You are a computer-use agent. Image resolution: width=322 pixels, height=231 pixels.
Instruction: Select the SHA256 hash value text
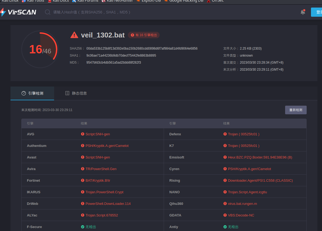click(x=142, y=49)
